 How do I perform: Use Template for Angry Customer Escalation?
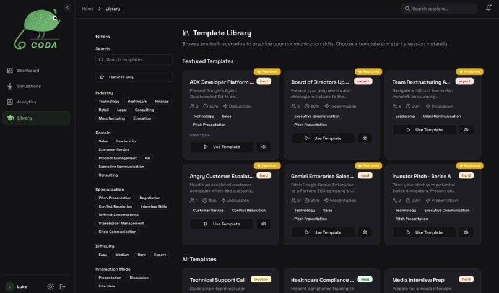click(x=222, y=224)
